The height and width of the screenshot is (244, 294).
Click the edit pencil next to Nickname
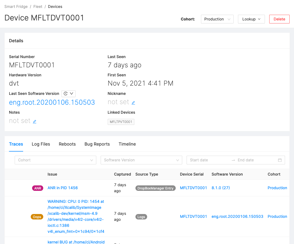click(x=133, y=102)
